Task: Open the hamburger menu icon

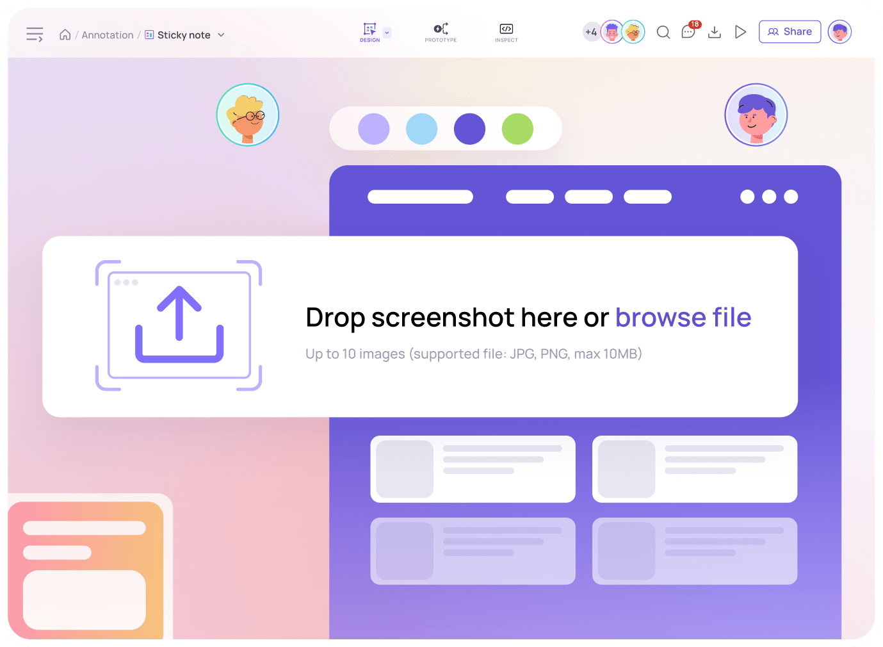Action: [x=35, y=35]
